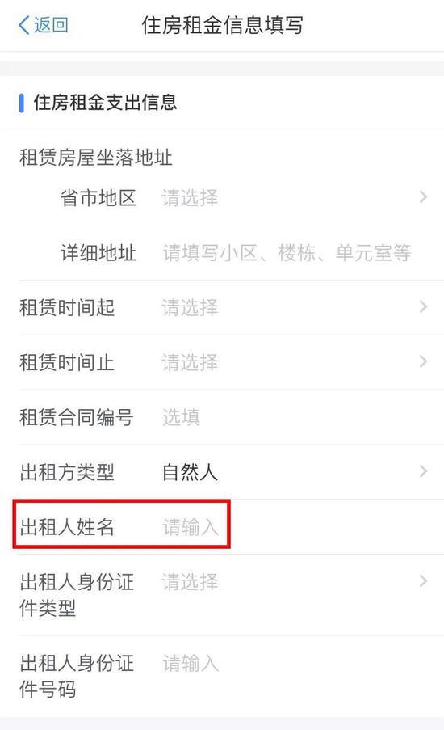This screenshot has width=444, height=730.
Task: Tap the back arrow icon
Action: (23, 25)
